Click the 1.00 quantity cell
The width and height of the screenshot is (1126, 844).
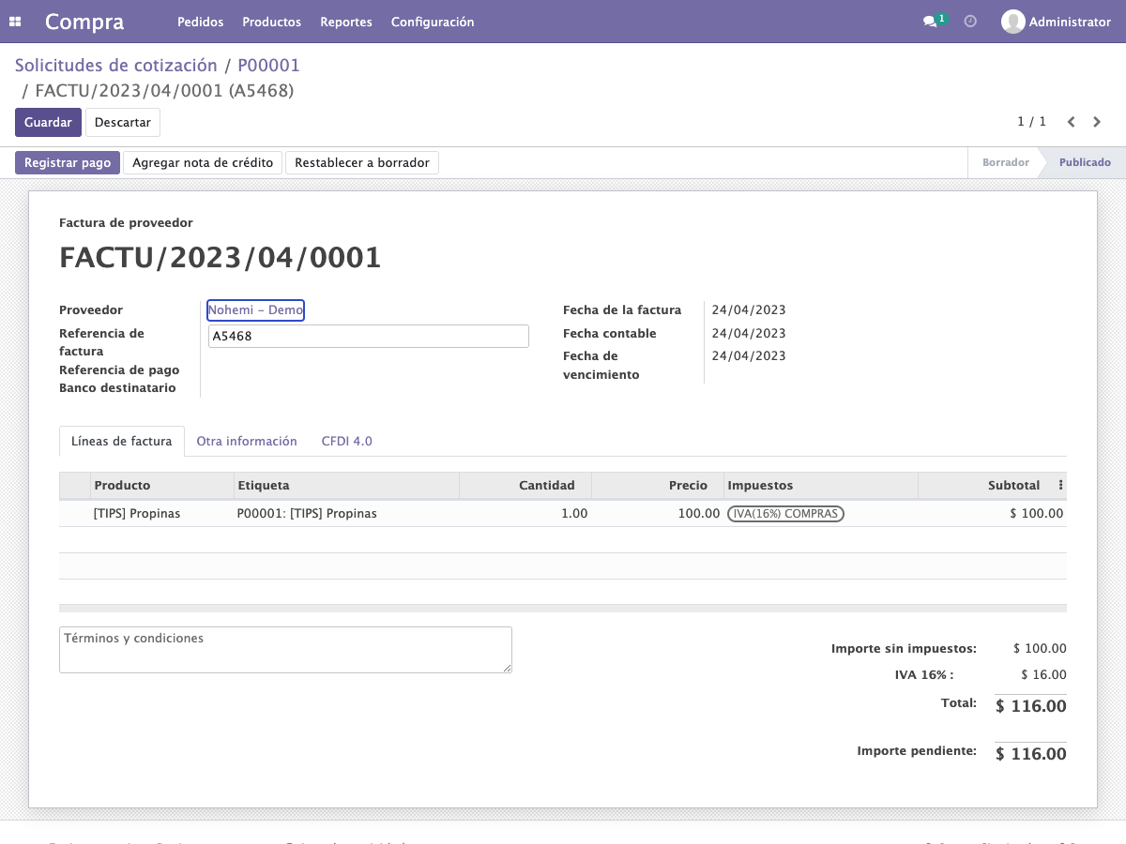point(525,514)
